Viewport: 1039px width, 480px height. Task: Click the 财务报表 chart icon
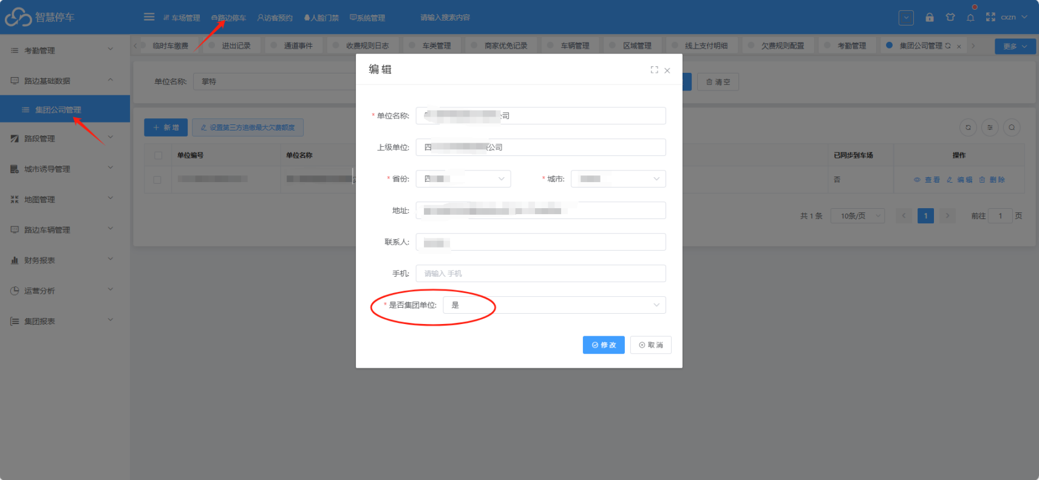[x=15, y=260]
